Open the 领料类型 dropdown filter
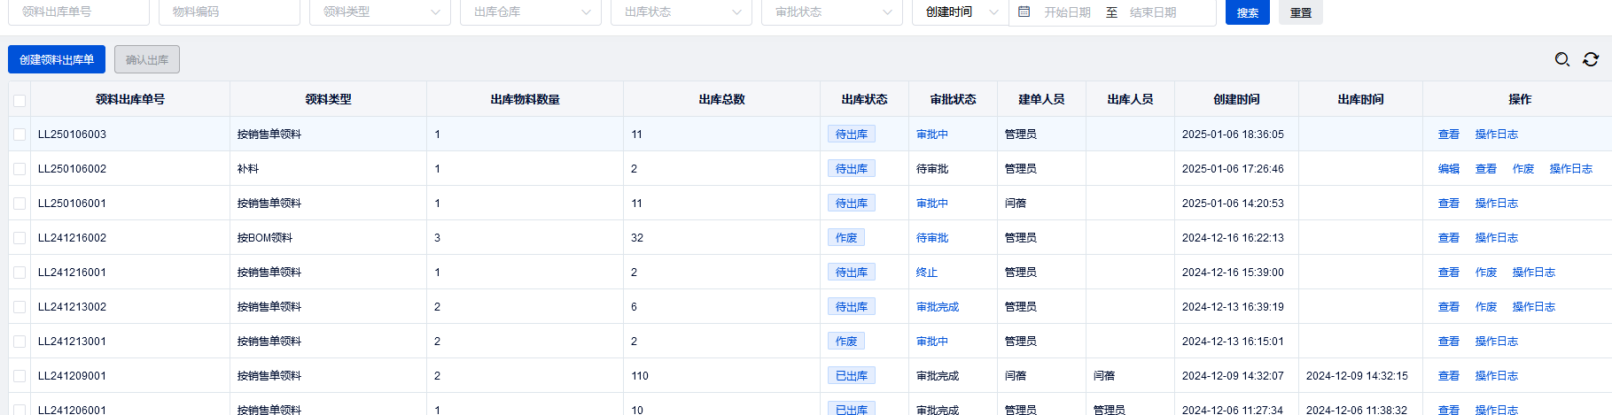 coord(379,12)
